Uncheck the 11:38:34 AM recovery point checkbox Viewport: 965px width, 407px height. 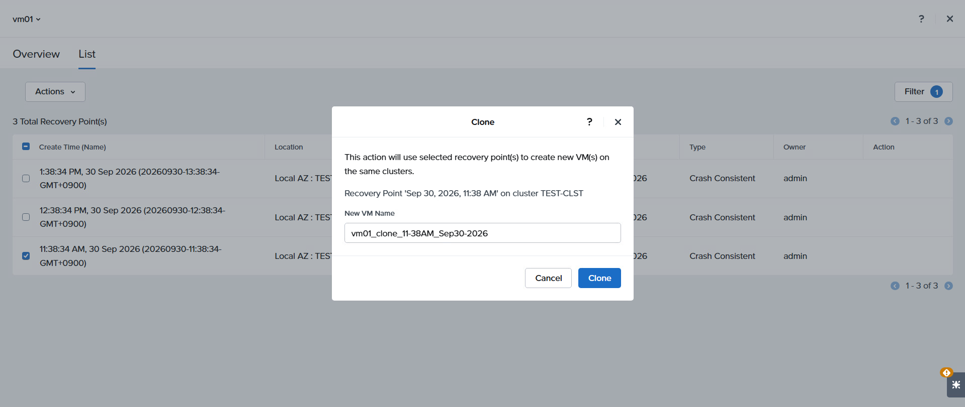26,256
